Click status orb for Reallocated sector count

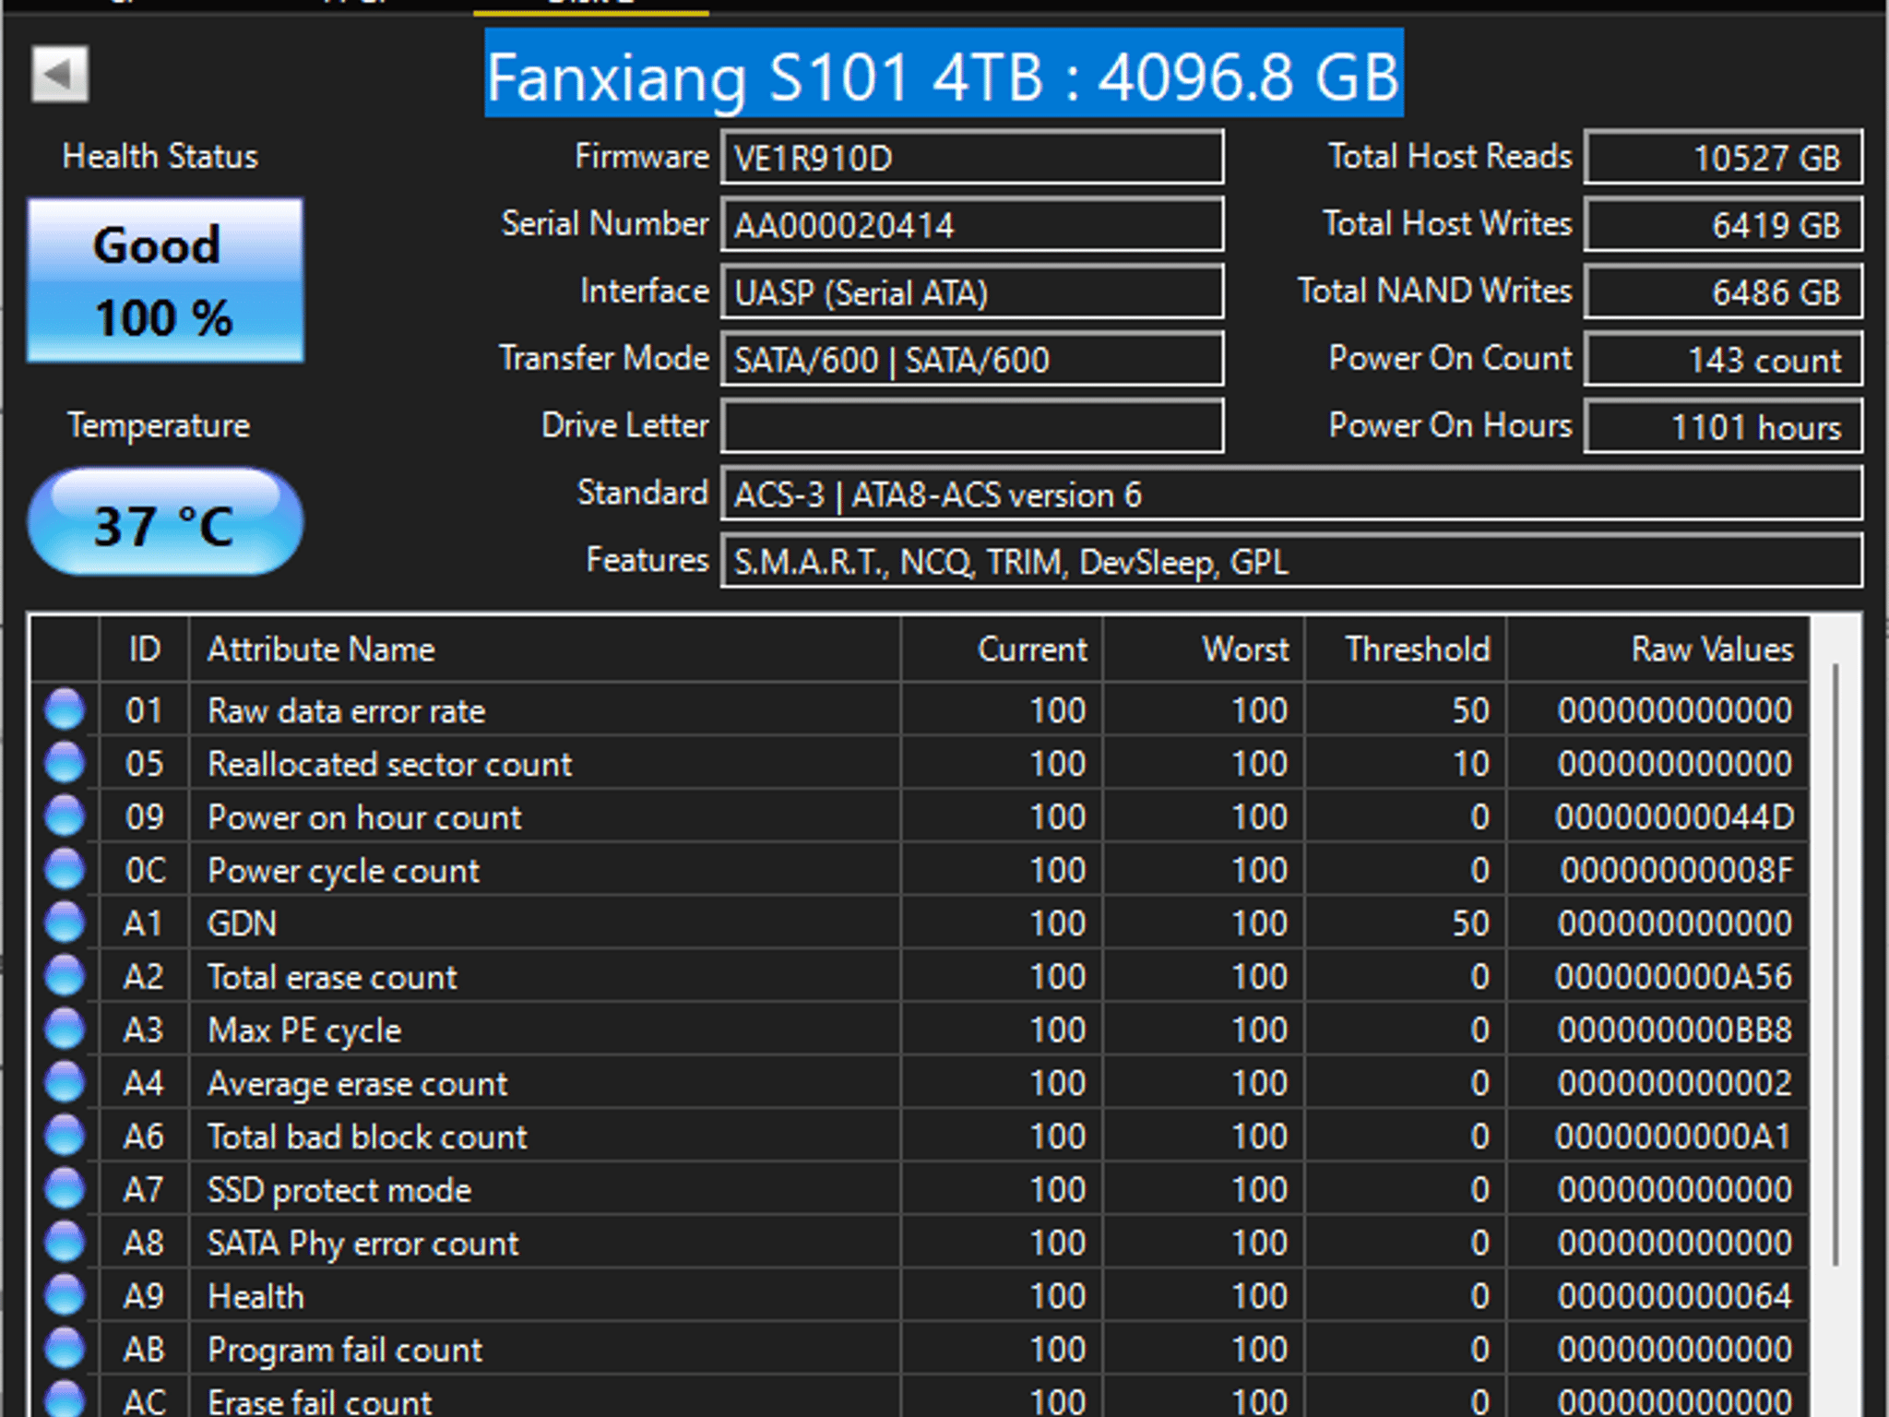pos(65,763)
